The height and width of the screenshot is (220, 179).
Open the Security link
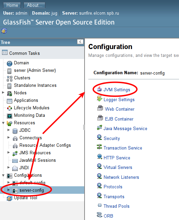point(112,139)
